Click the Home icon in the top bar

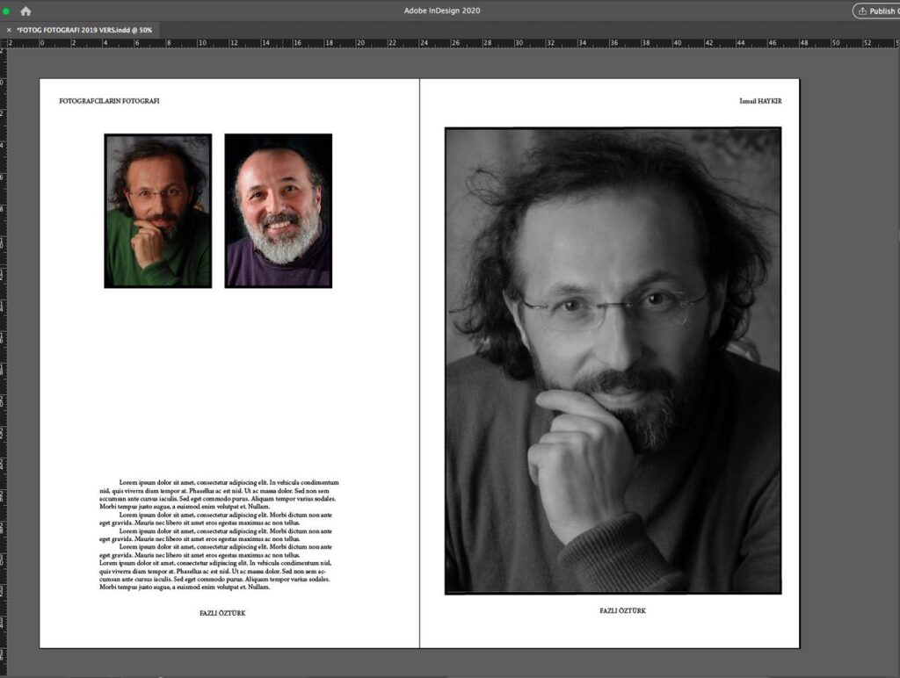click(25, 11)
